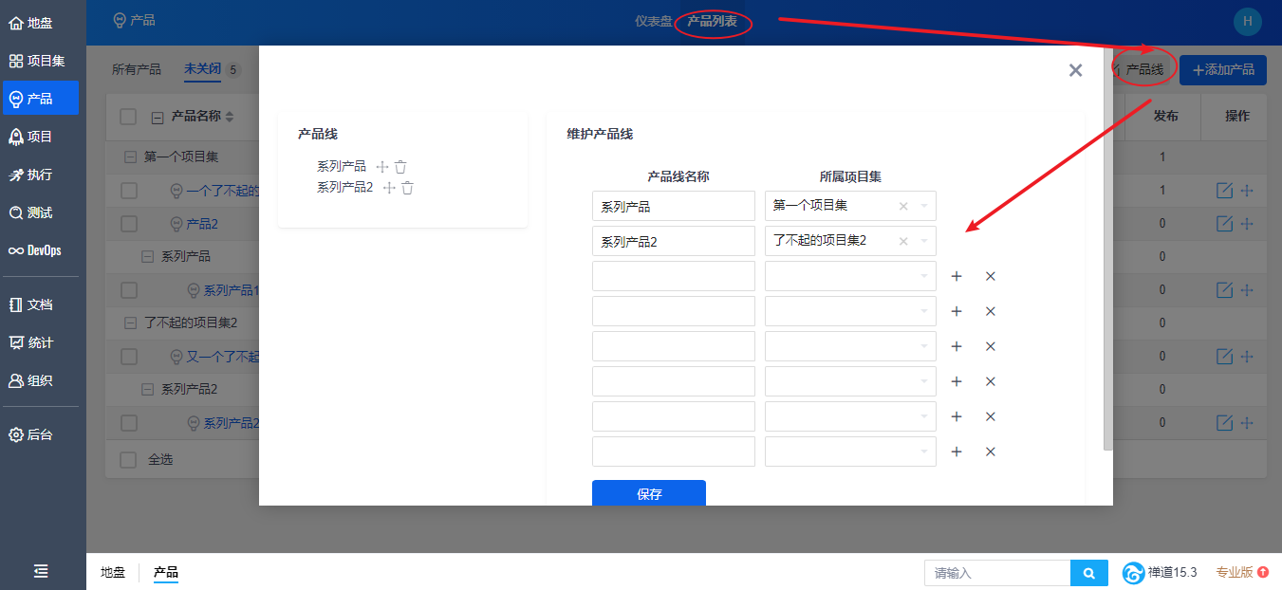Collapse the 第一个项目集 group in the table

click(130, 157)
